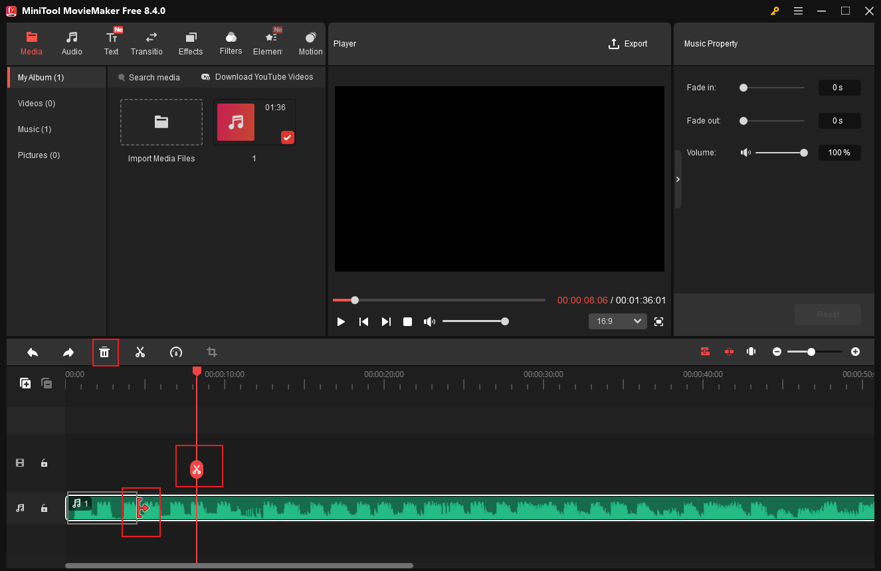881x571 pixels.
Task: Click the Undo icon above the timeline
Action: tap(32, 352)
